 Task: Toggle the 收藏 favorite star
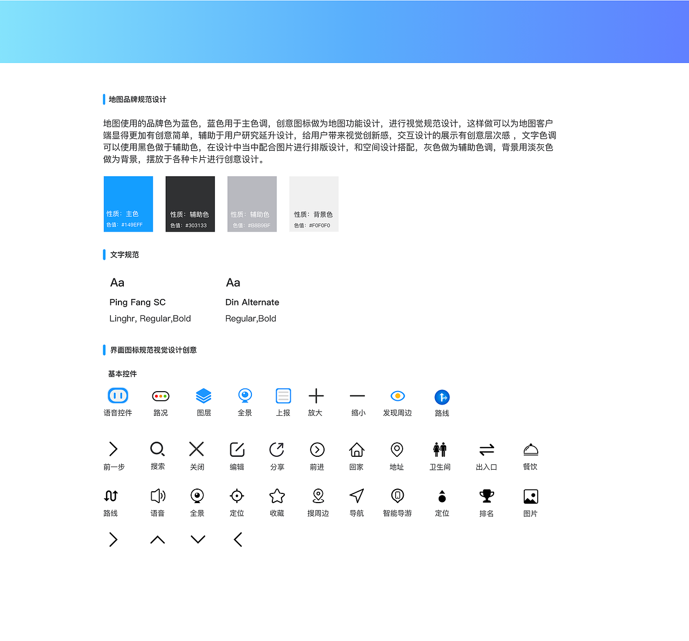277,496
